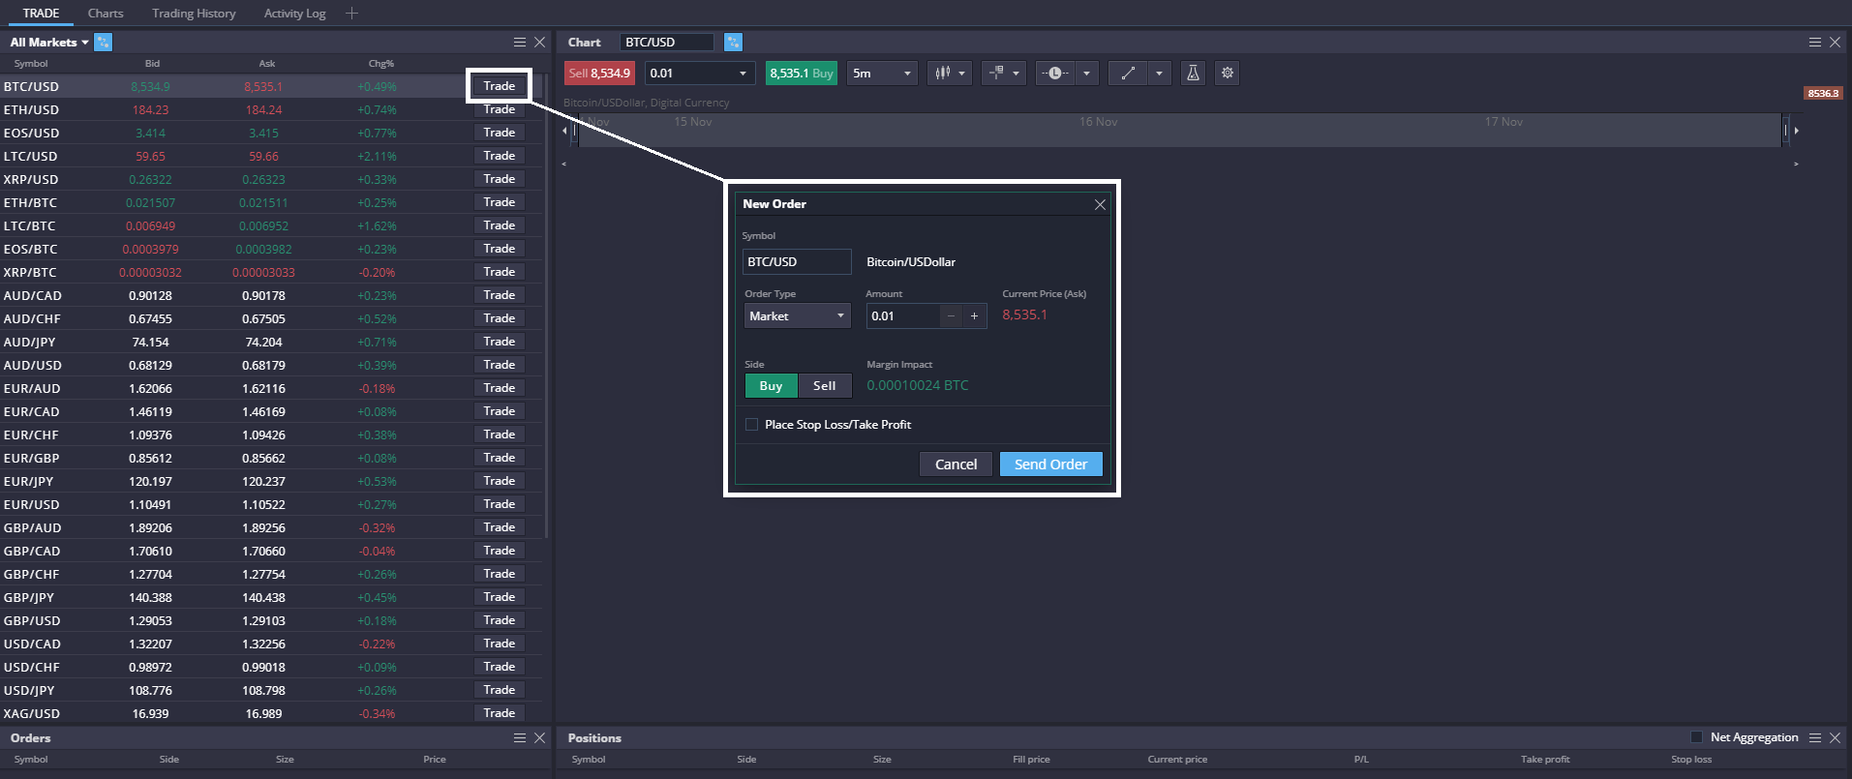This screenshot has width=1852, height=779.
Task: Click the 8536.3 price label on chart
Action: tap(1823, 93)
